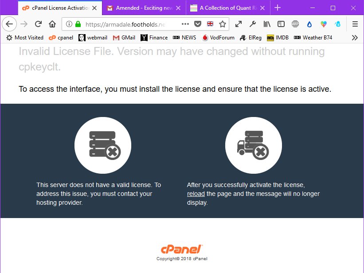Open the Weather B74 bookmark
The image size is (364, 273).
(313, 38)
